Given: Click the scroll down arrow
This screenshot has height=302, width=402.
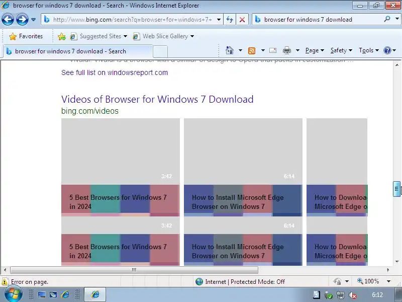Looking at the screenshot, I should [x=397, y=262].
